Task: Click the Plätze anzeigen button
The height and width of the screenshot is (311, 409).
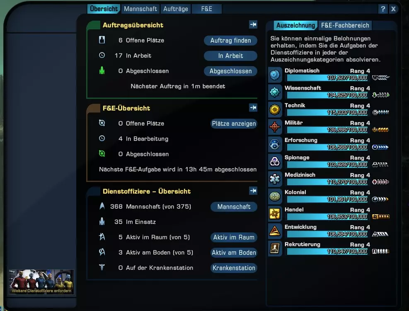Action: [x=234, y=124]
